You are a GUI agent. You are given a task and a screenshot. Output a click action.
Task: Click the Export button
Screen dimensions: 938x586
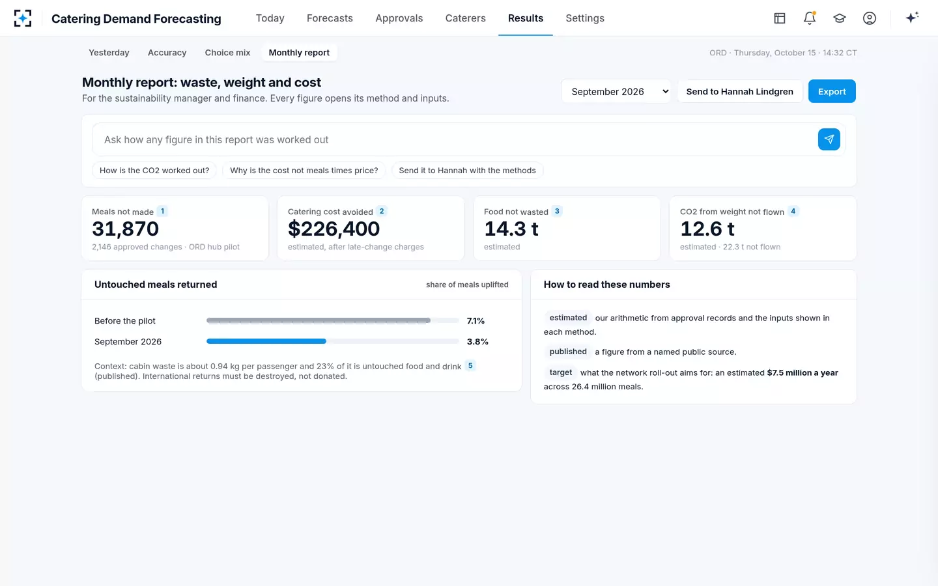pyautogui.click(x=832, y=91)
